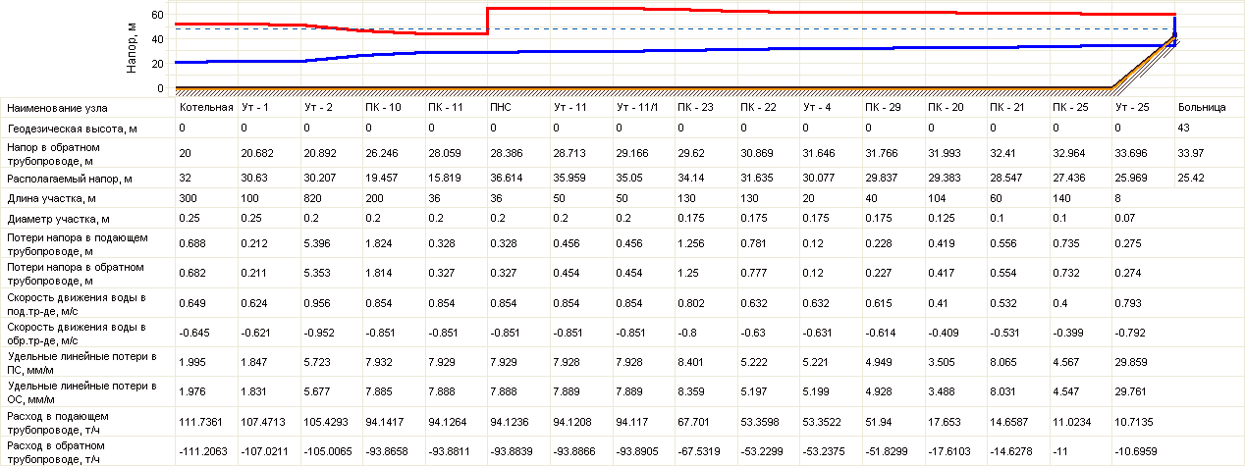
Task: Click the ПК - 23 column header
Action: pos(695,107)
